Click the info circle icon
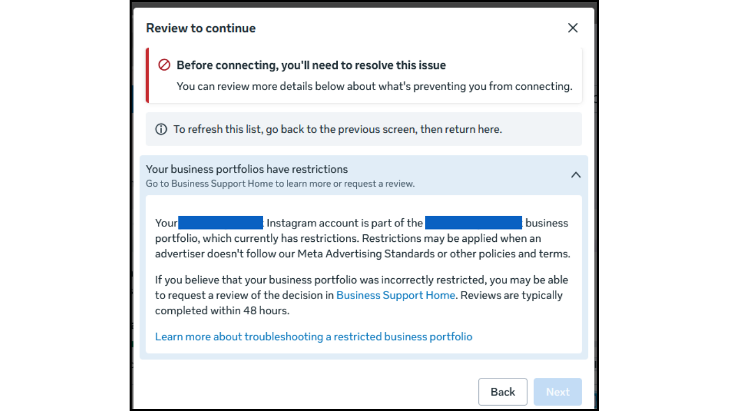 [161, 130]
